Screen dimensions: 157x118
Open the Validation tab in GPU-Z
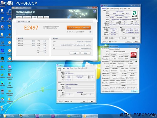[x=117, y=49]
